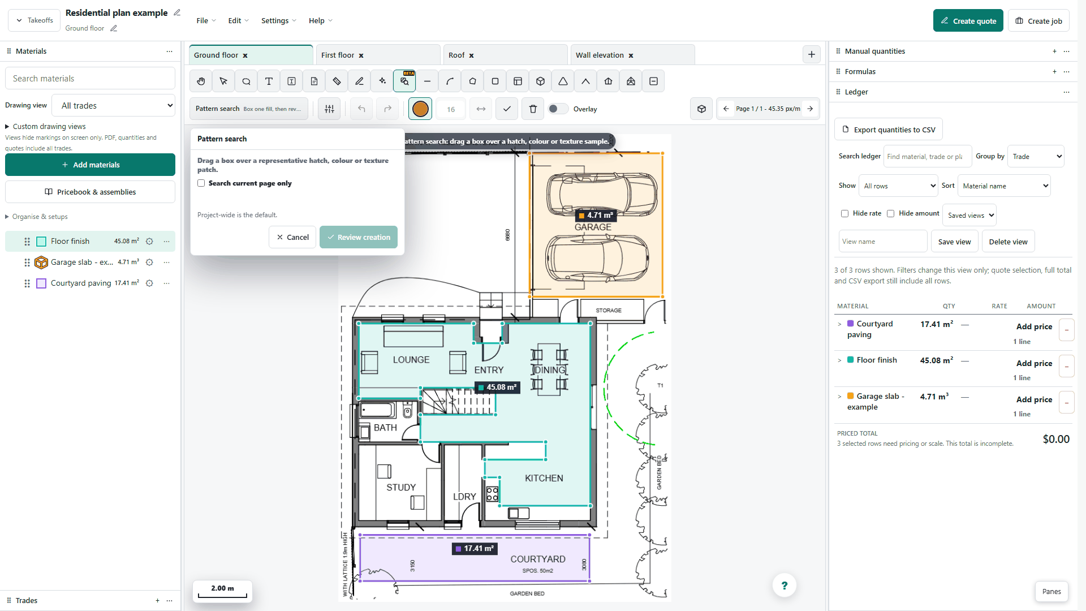Open the Group by Trade dropdown
This screenshot has width=1086, height=611.
(x=1036, y=157)
